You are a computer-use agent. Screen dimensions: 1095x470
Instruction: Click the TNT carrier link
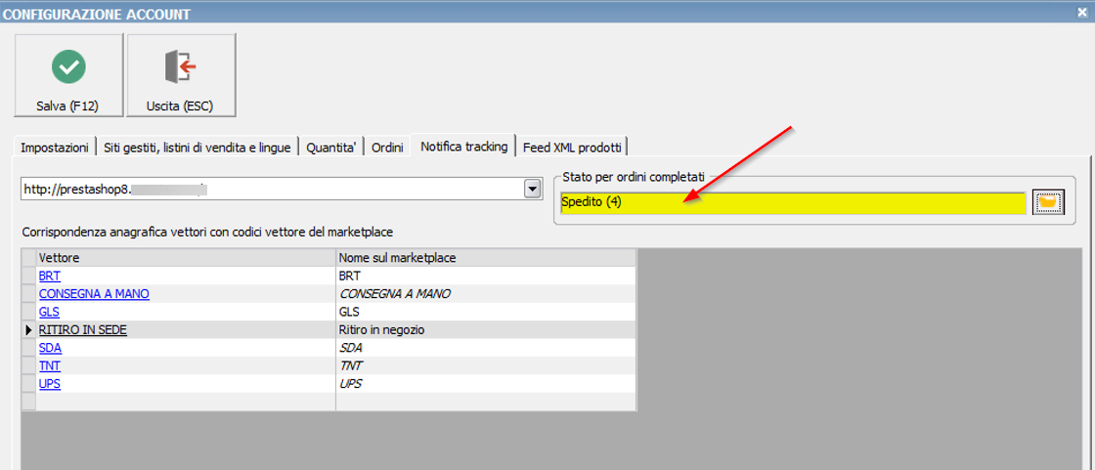click(x=49, y=365)
